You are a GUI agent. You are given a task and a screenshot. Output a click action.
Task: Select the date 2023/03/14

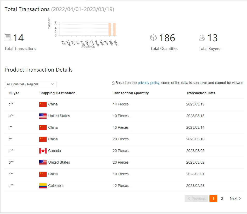195,127
